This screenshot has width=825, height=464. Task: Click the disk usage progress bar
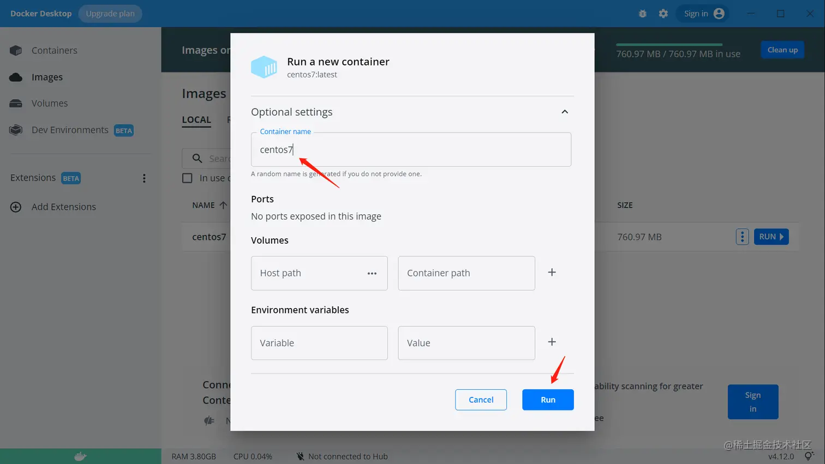point(669,44)
